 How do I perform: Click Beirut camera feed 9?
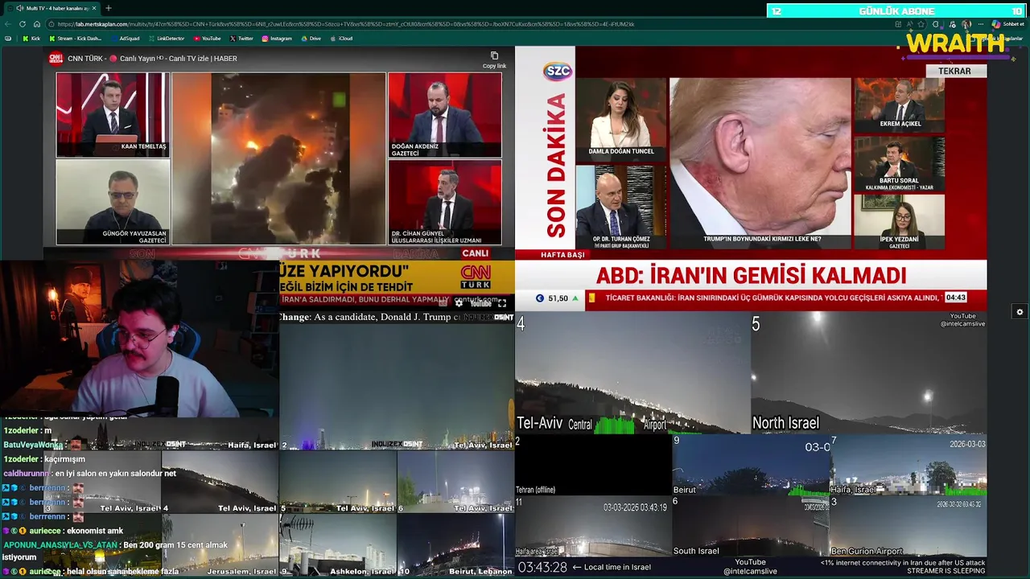[x=752, y=465]
